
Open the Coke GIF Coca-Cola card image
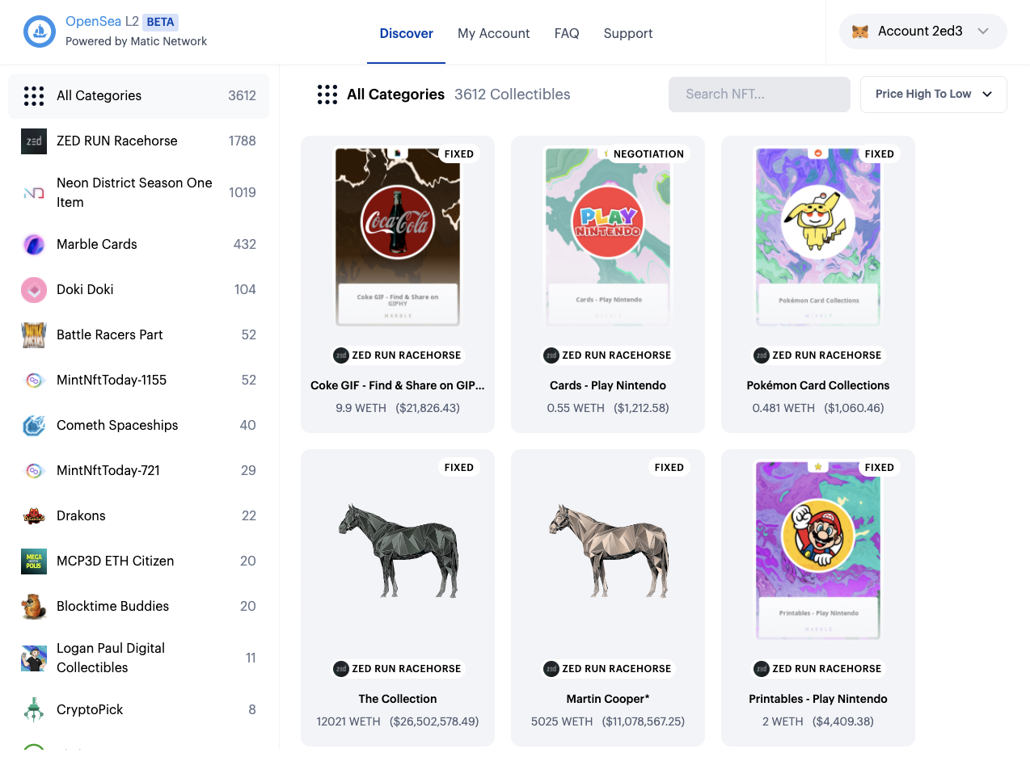click(x=398, y=236)
